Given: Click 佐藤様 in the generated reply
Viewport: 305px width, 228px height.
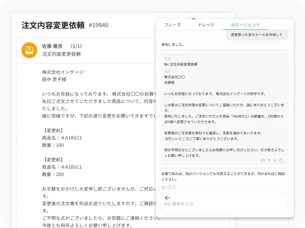Looking at the screenshot, I should point(169,83).
